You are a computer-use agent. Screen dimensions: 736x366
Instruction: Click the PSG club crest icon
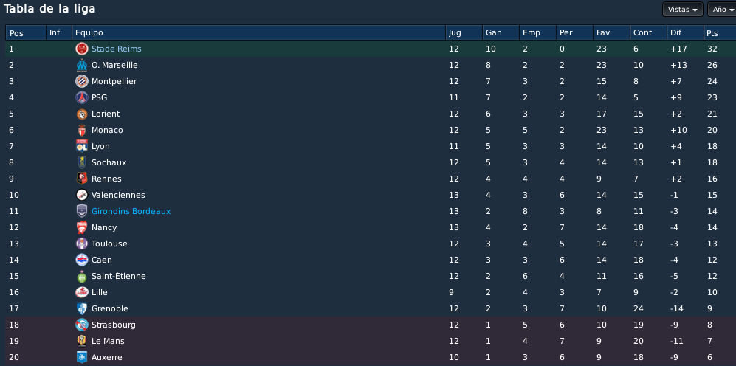(82, 97)
